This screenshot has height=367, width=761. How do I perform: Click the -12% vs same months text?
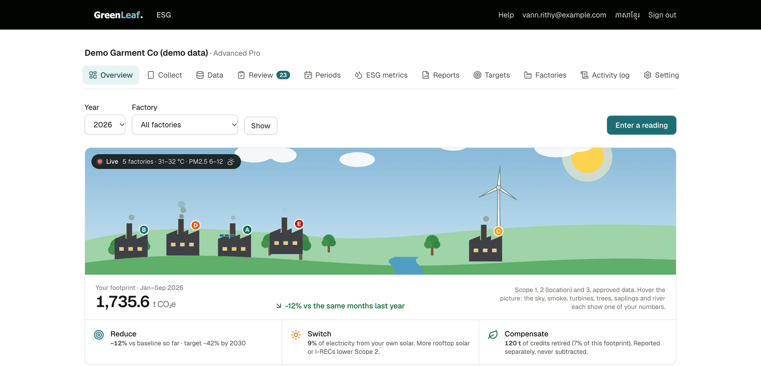tap(345, 306)
